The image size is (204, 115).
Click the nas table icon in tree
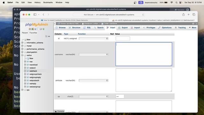(28, 62)
